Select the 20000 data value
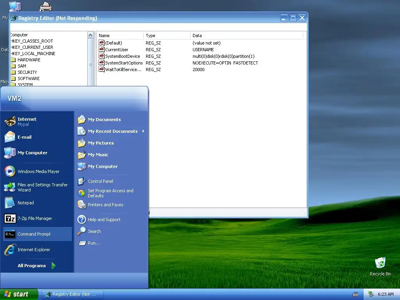 pyautogui.click(x=198, y=70)
